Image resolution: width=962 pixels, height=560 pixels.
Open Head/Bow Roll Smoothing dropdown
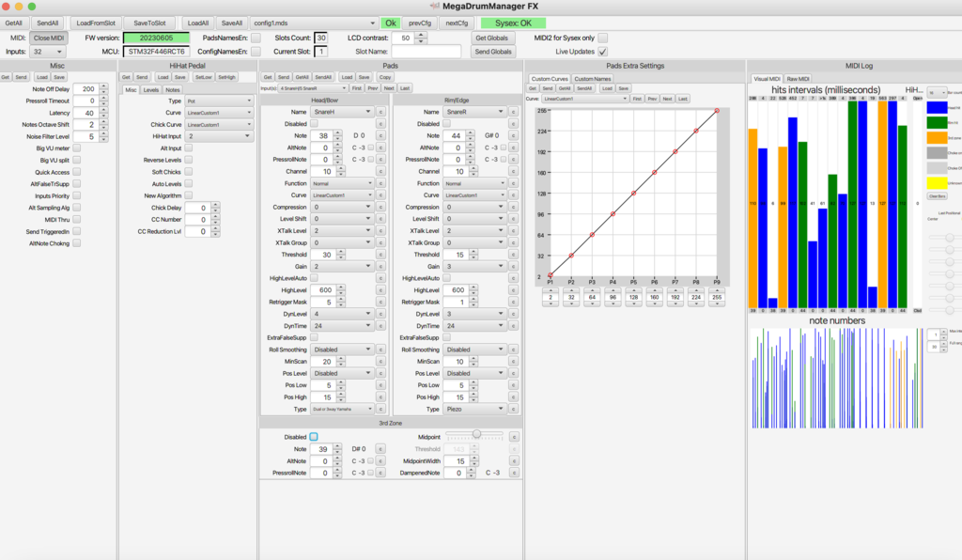[342, 350]
